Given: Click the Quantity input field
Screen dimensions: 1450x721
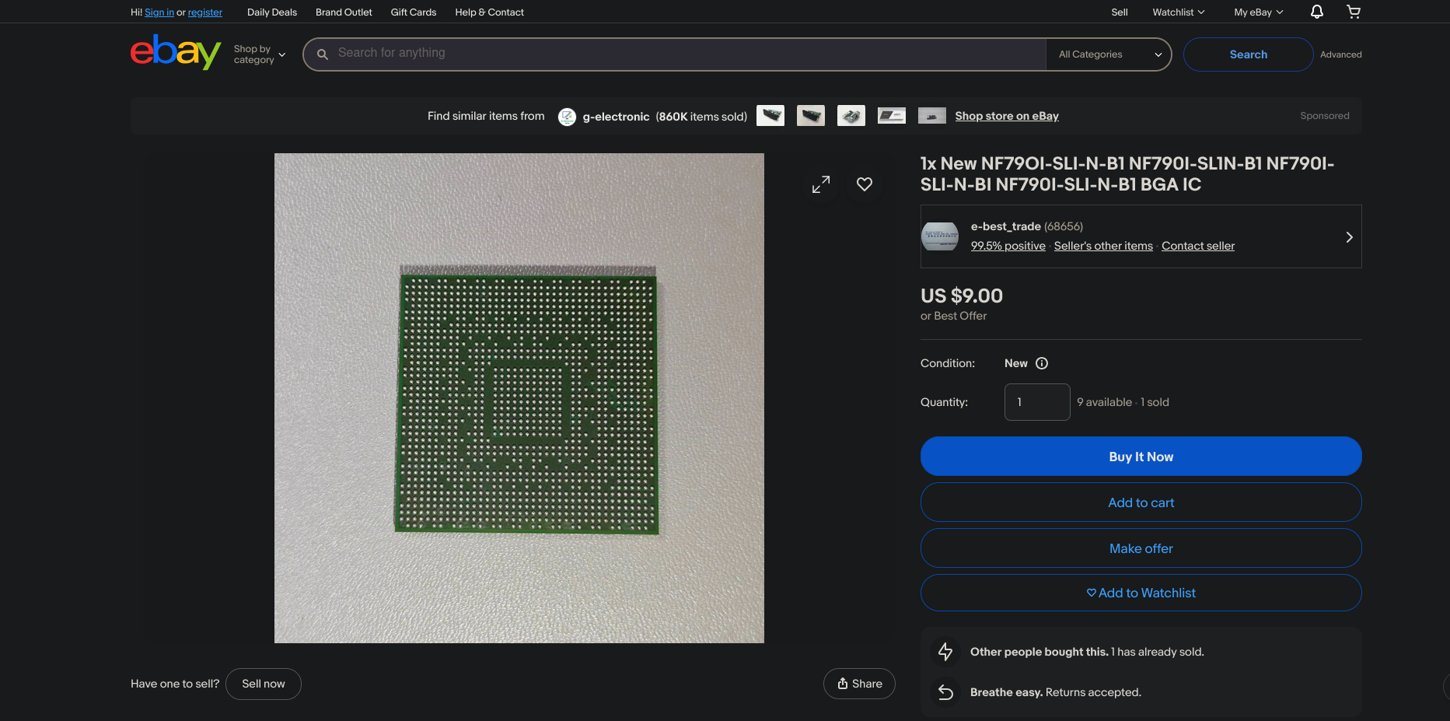Looking at the screenshot, I should (1036, 402).
